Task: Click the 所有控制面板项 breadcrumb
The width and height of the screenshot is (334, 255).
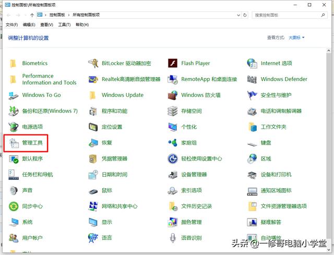Action: point(86,15)
